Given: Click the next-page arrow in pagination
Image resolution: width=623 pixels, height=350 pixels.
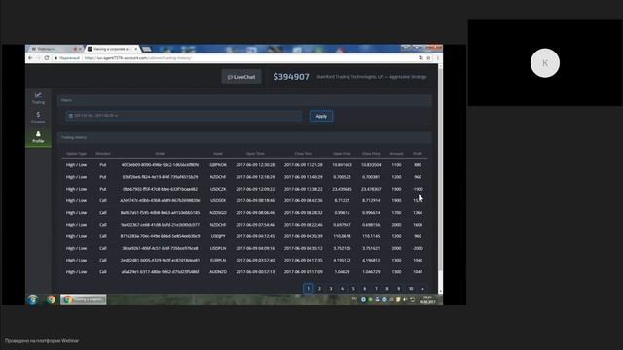Looking at the screenshot, I should pyautogui.click(x=422, y=289).
